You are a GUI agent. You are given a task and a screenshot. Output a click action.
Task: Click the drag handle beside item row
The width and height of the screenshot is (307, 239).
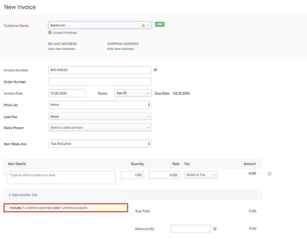(x=5, y=174)
